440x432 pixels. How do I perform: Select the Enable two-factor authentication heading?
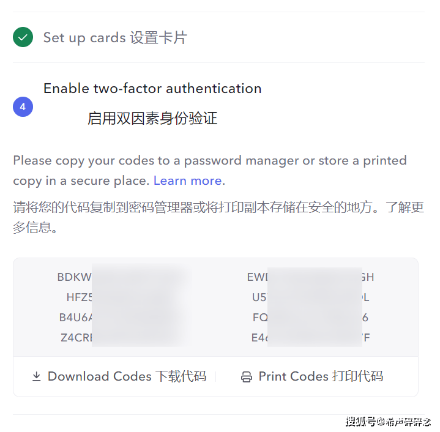coord(152,88)
